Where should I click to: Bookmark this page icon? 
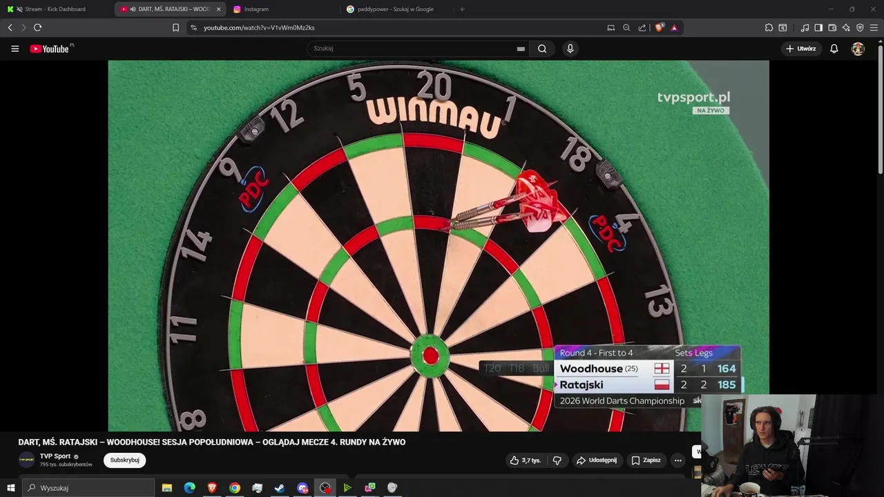click(175, 28)
